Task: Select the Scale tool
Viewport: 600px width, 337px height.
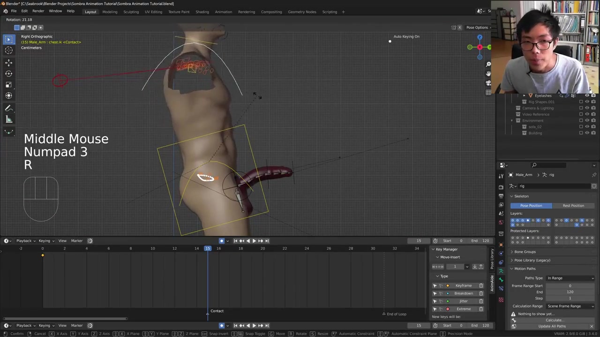Action: click(8, 85)
